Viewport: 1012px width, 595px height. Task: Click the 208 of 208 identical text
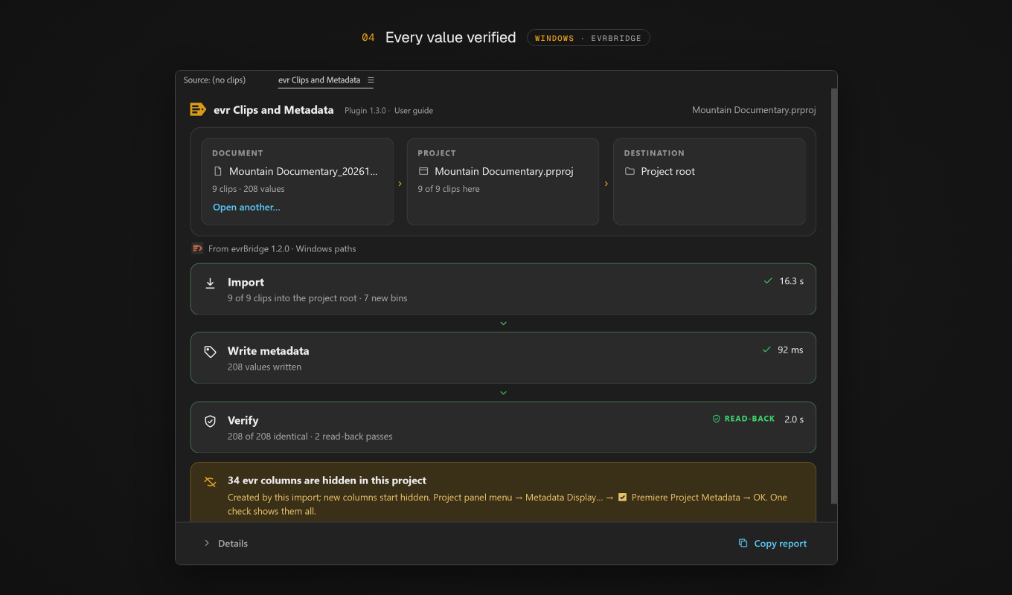tap(267, 437)
